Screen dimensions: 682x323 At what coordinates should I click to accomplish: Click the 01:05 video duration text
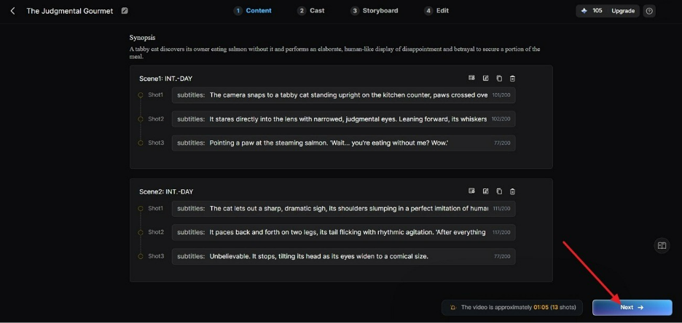(541, 308)
